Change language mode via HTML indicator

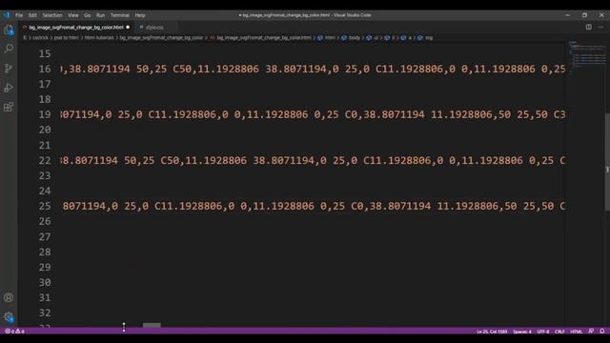pyautogui.click(x=576, y=332)
